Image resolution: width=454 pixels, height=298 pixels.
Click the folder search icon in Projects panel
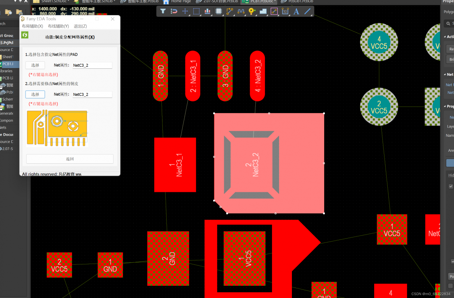[8, 13]
